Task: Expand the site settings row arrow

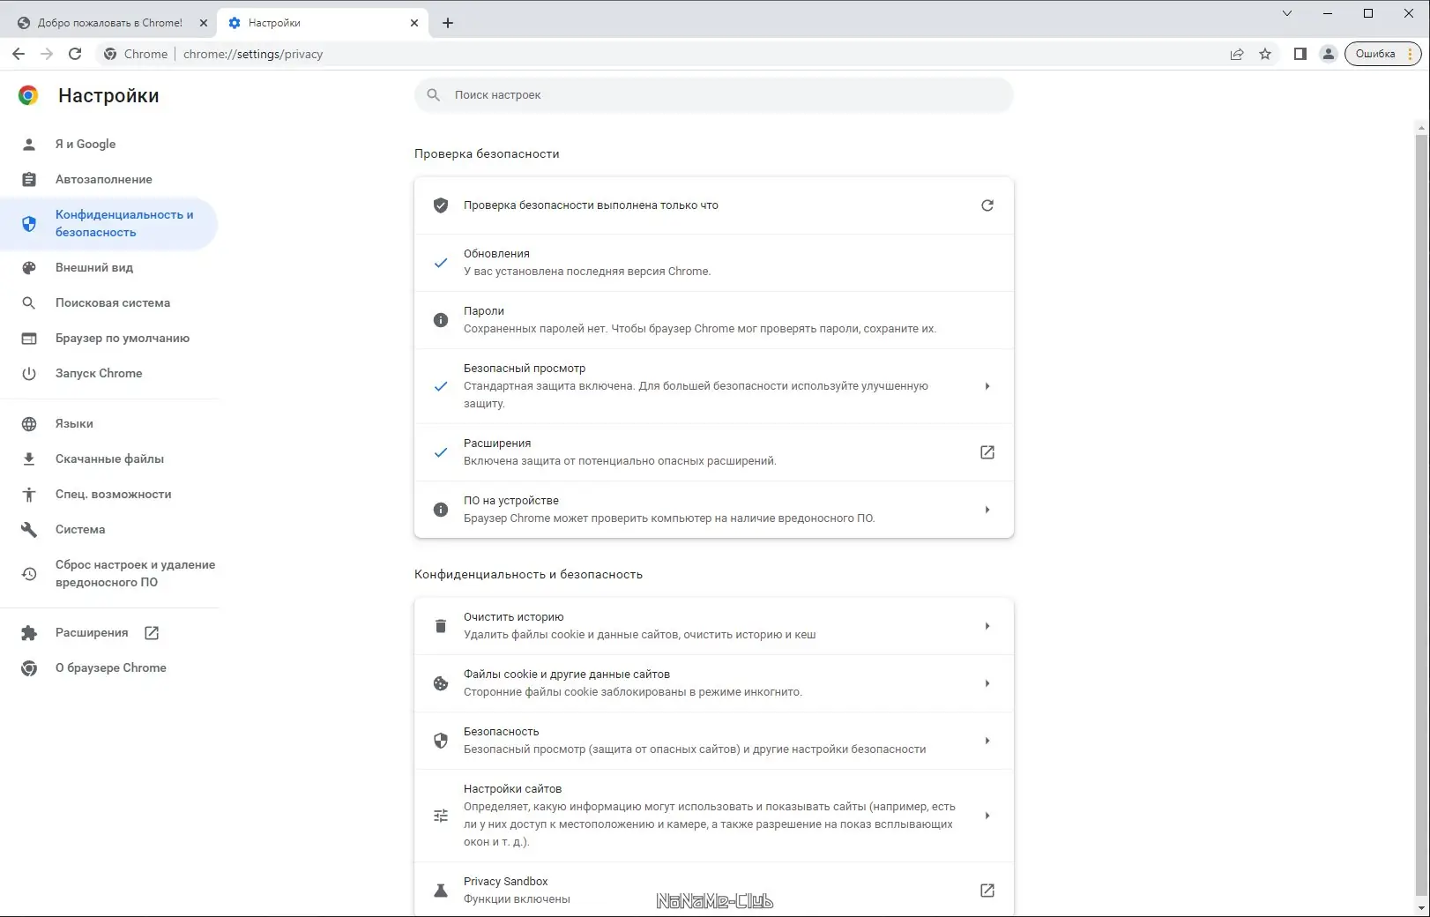Action: pos(987,816)
